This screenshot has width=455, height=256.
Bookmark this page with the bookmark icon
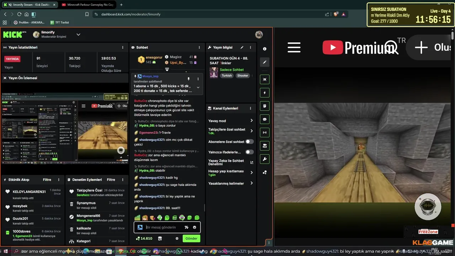point(87,14)
